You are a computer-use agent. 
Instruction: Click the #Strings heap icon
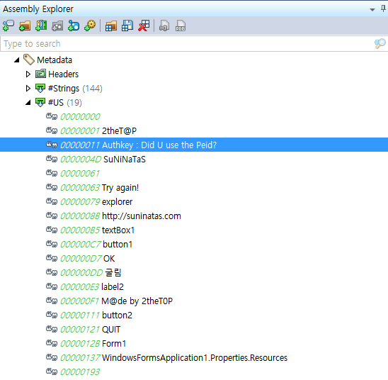click(x=40, y=88)
